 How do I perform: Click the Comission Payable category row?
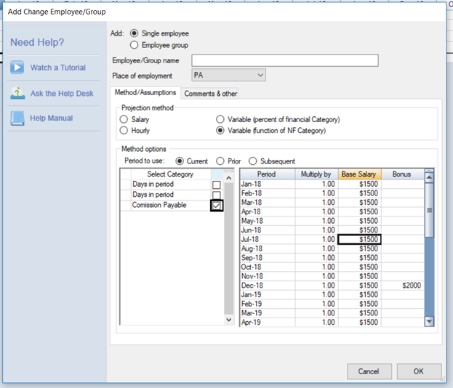click(x=171, y=205)
